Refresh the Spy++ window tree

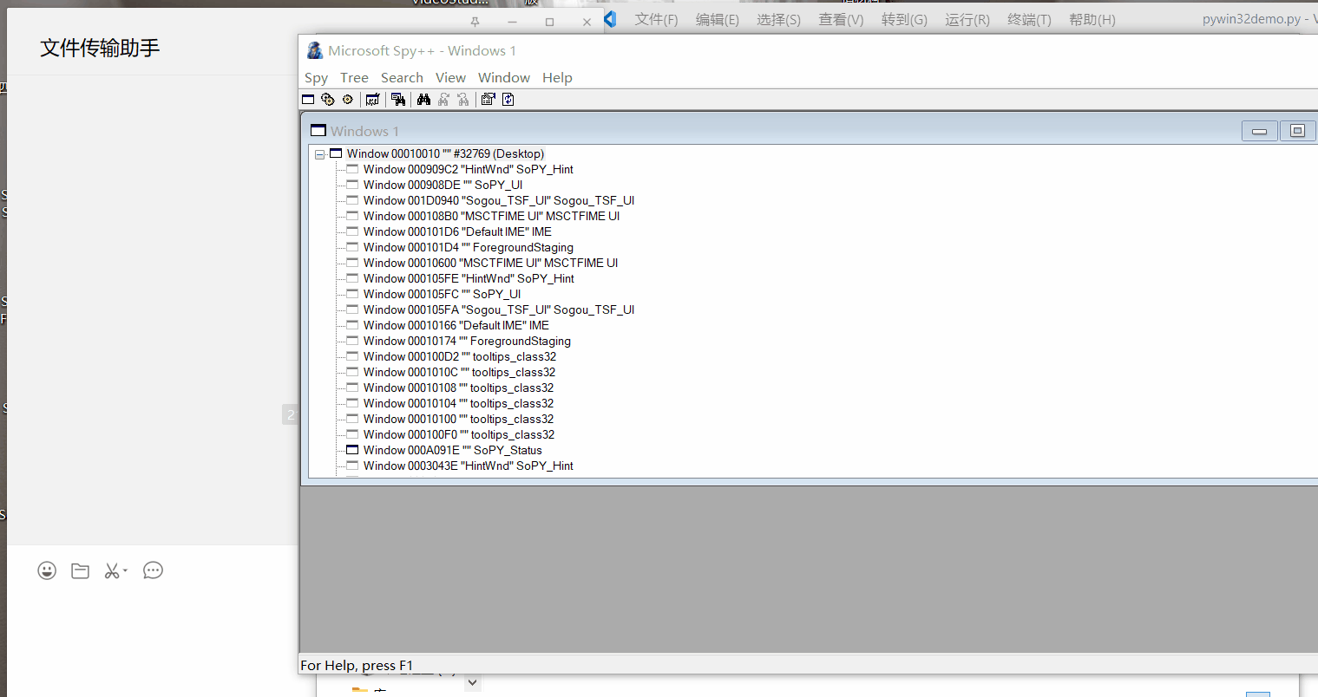508,100
